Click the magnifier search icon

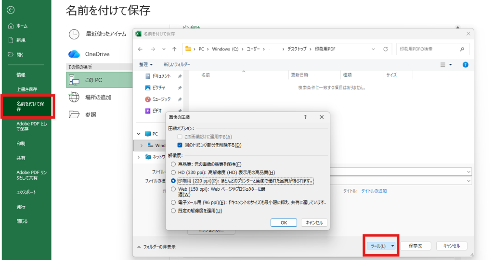462,49
